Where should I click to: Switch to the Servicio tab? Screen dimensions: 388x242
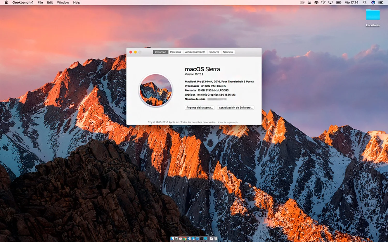click(x=228, y=52)
